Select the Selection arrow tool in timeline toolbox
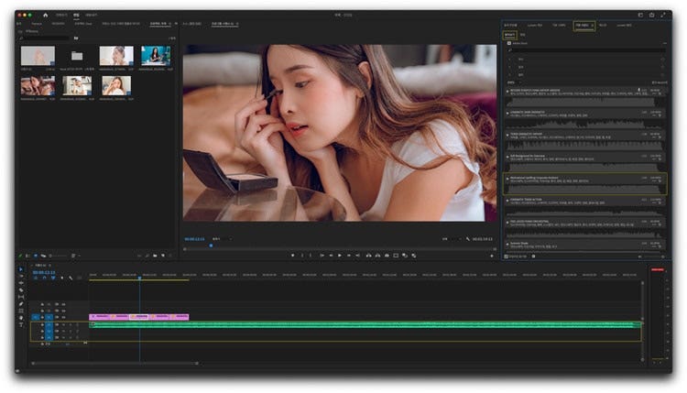This screenshot has width=687, height=393. 21,269
